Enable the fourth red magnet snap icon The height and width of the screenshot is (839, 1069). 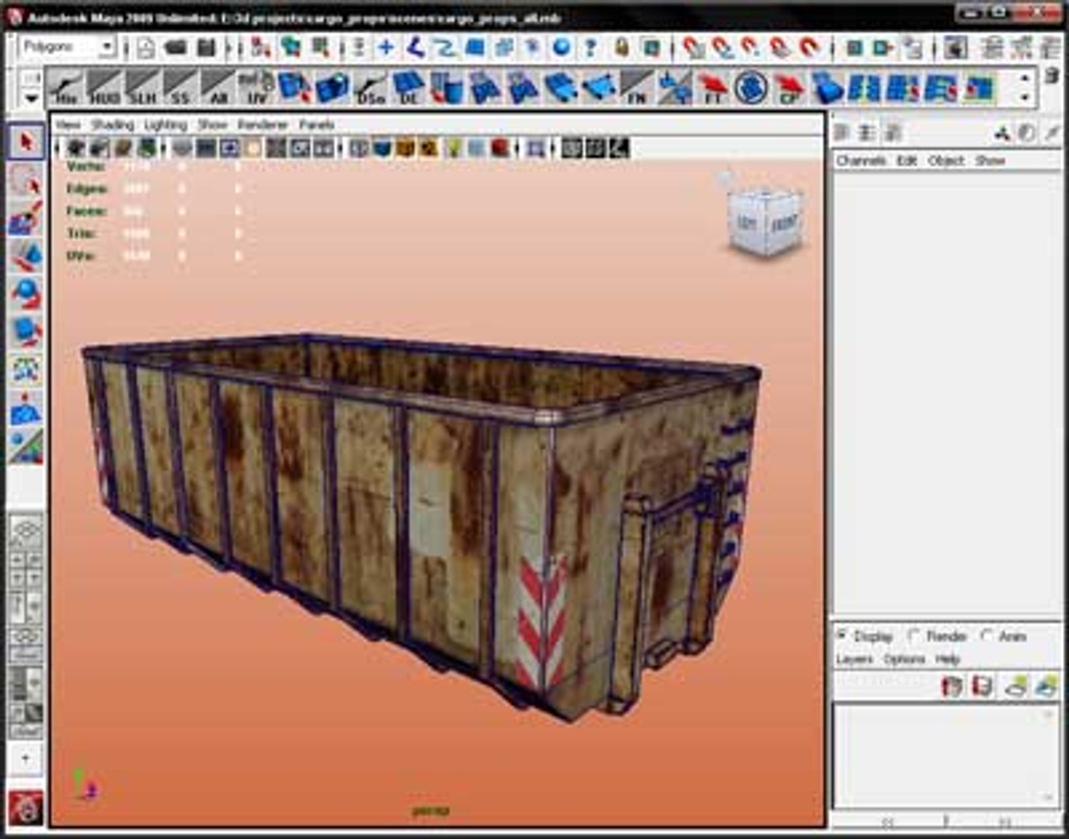(780, 48)
